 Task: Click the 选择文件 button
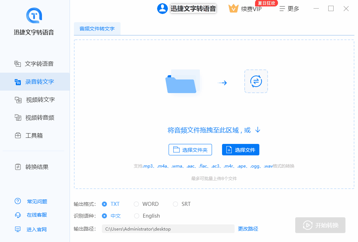[x=241, y=150]
